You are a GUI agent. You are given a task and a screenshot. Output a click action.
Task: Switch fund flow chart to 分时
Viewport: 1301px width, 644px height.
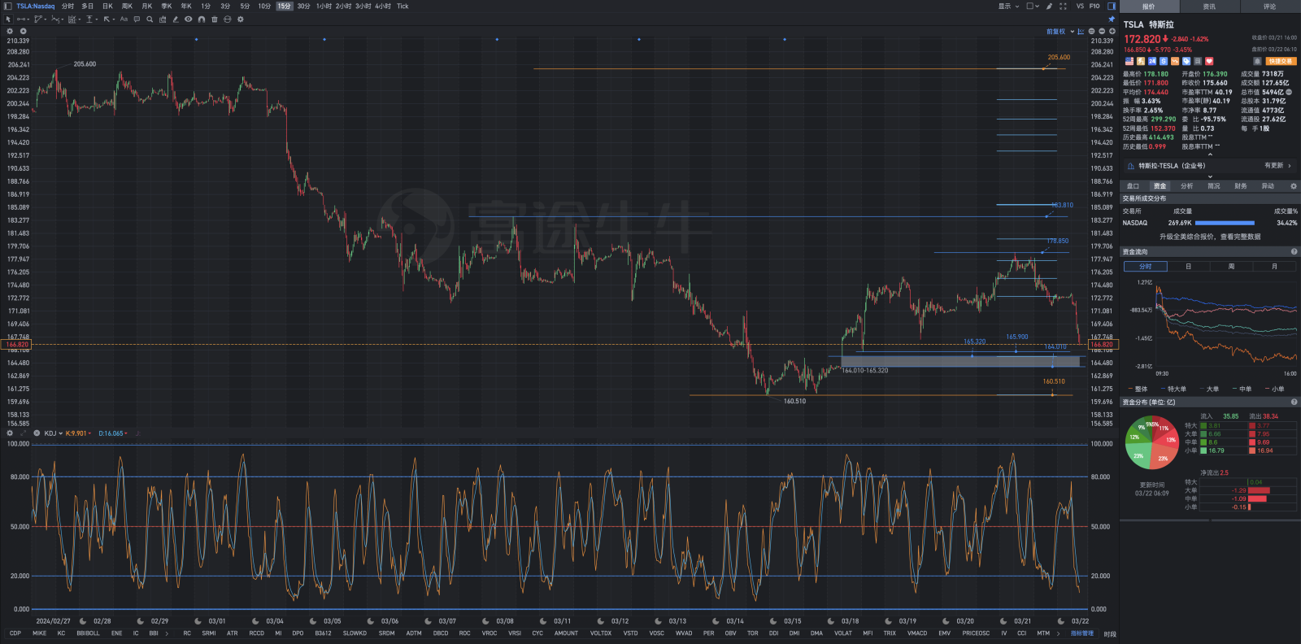1145,267
